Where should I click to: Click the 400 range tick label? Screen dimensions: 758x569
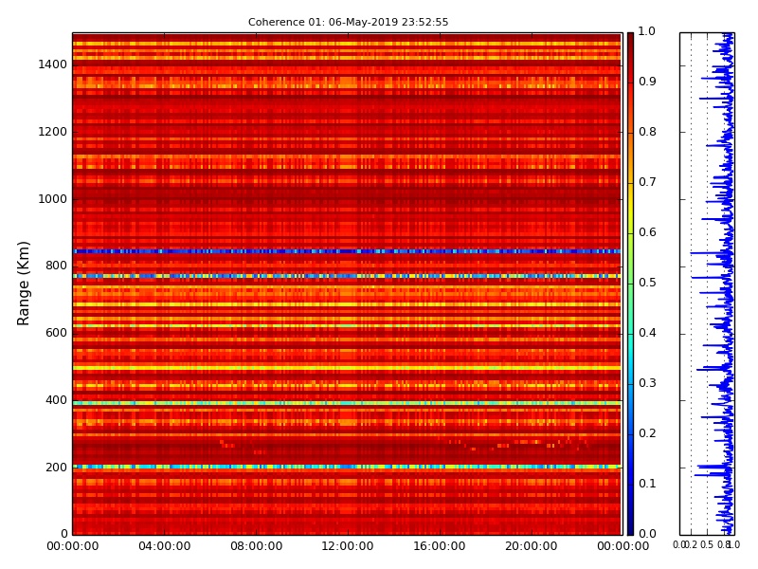point(56,400)
